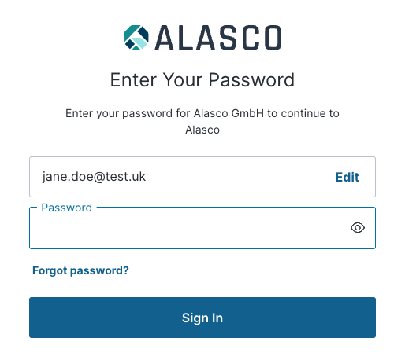Reveal typed password with eye symbol
The height and width of the screenshot is (360, 405).
tap(358, 227)
